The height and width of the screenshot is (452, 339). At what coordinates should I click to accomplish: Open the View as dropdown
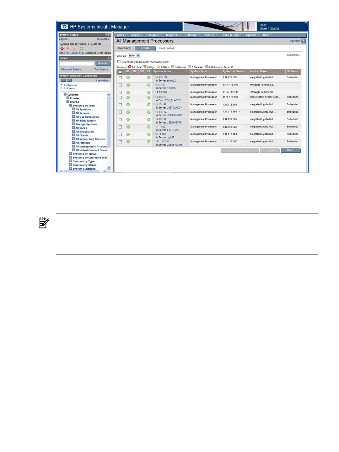click(134, 56)
